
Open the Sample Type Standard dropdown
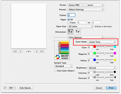click(63, 66)
